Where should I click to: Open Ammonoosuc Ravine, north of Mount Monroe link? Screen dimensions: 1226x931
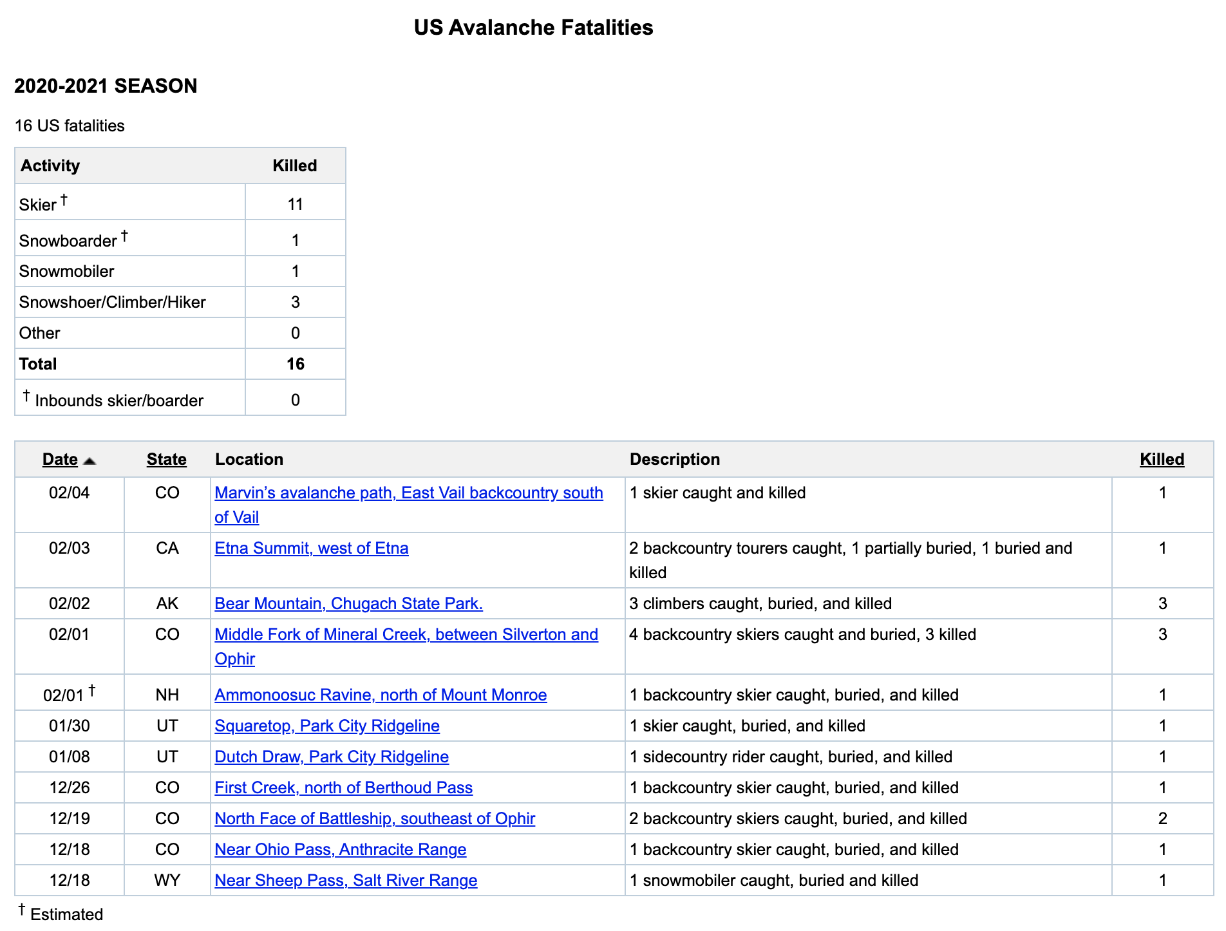(381, 695)
